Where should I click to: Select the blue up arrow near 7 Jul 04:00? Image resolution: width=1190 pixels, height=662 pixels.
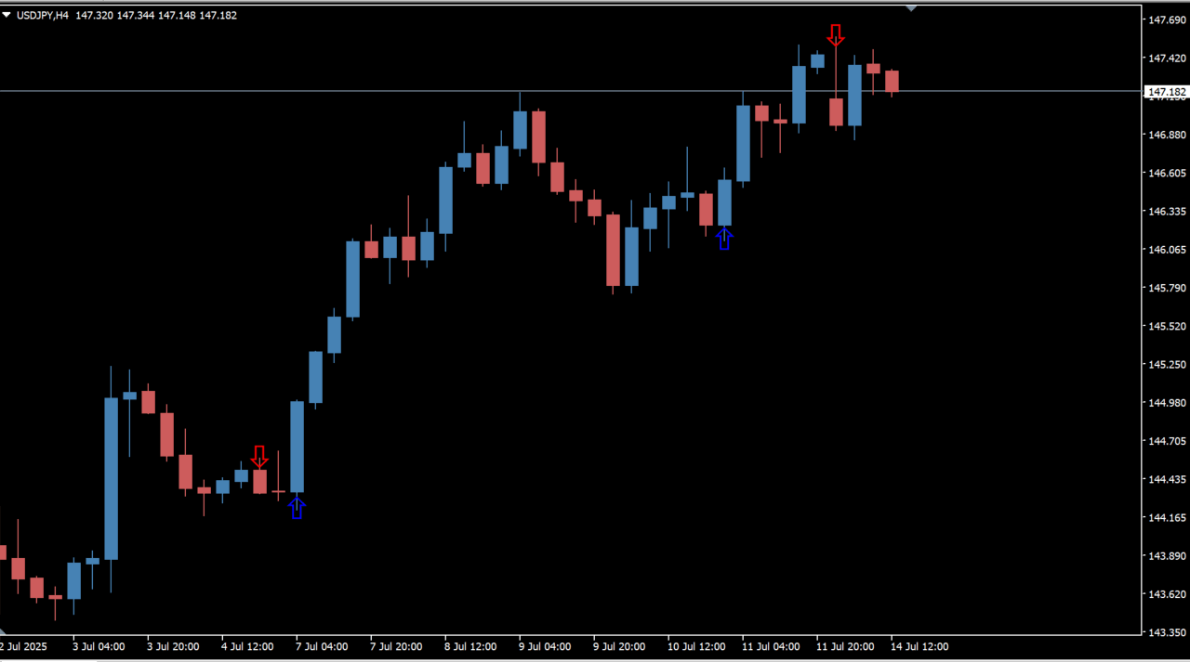pyautogui.click(x=297, y=508)
